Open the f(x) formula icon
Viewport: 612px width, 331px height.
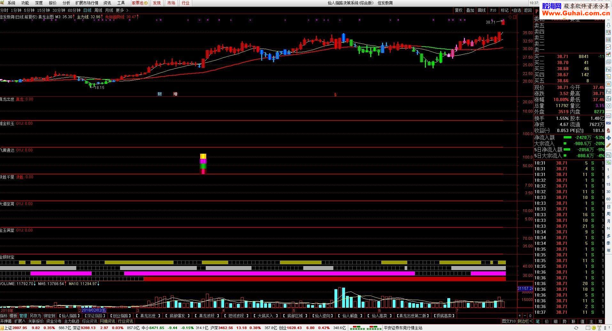(608, 99)
